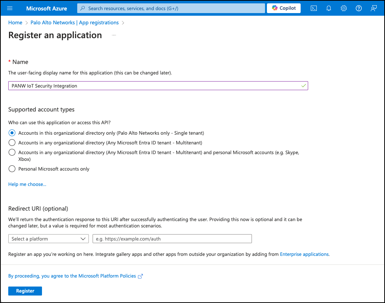
Task: Click the ellipsis beside Register an application
Action: coord(114,35)
